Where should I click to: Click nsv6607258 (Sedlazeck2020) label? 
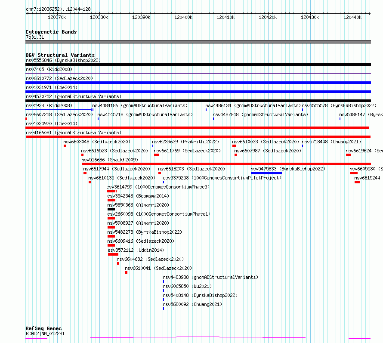click(x=59, y=114)
